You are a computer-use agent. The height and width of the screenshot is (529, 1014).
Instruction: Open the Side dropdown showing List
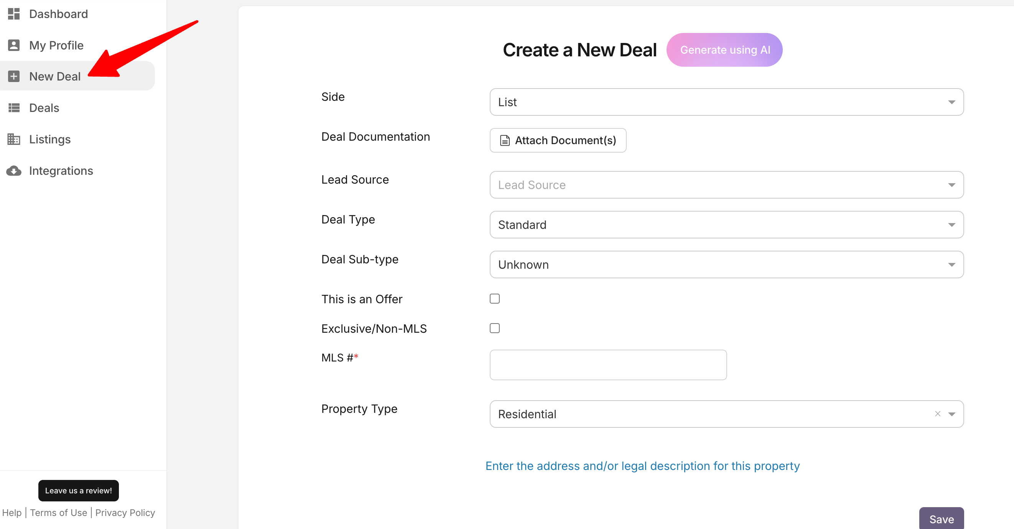[726, 102]
